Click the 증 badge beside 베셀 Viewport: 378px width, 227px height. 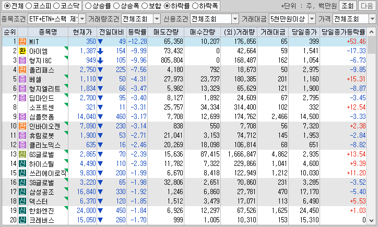[x=22, y=79]
